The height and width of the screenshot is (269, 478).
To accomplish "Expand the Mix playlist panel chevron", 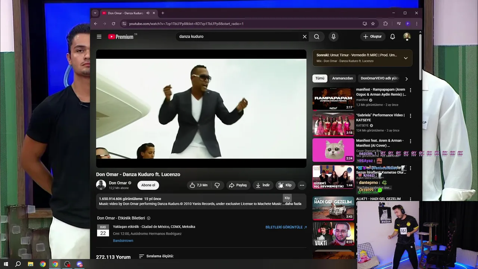I will pos(406,58).
